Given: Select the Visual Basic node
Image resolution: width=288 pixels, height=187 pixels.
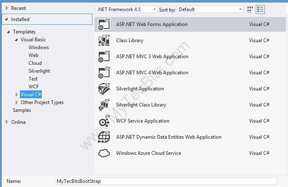Looking at the screenshot, I should tap(33, 40).
